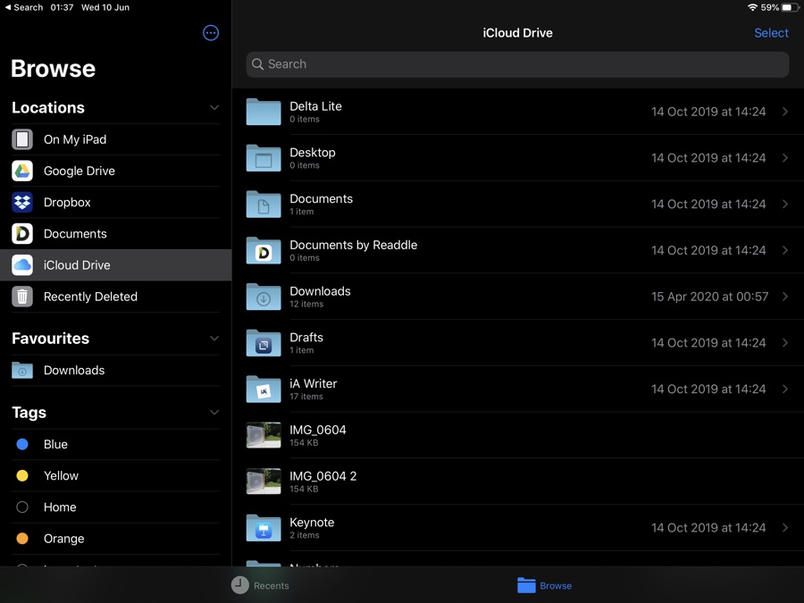
Task: Tap the Downloads favourite folder icon
Action: tap(22, 370)
